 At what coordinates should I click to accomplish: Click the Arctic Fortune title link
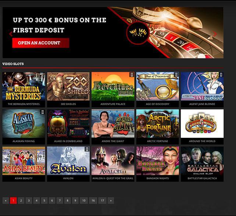[157, 141]
